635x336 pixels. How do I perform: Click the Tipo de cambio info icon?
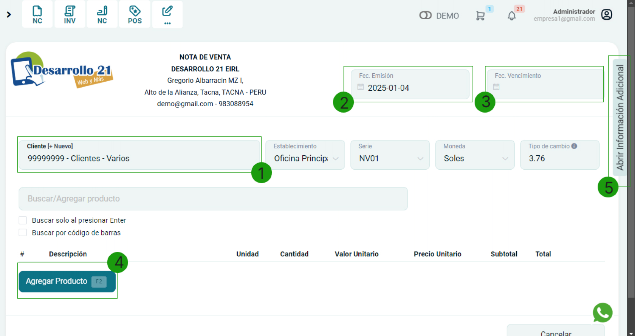click(x=574, y=146)
